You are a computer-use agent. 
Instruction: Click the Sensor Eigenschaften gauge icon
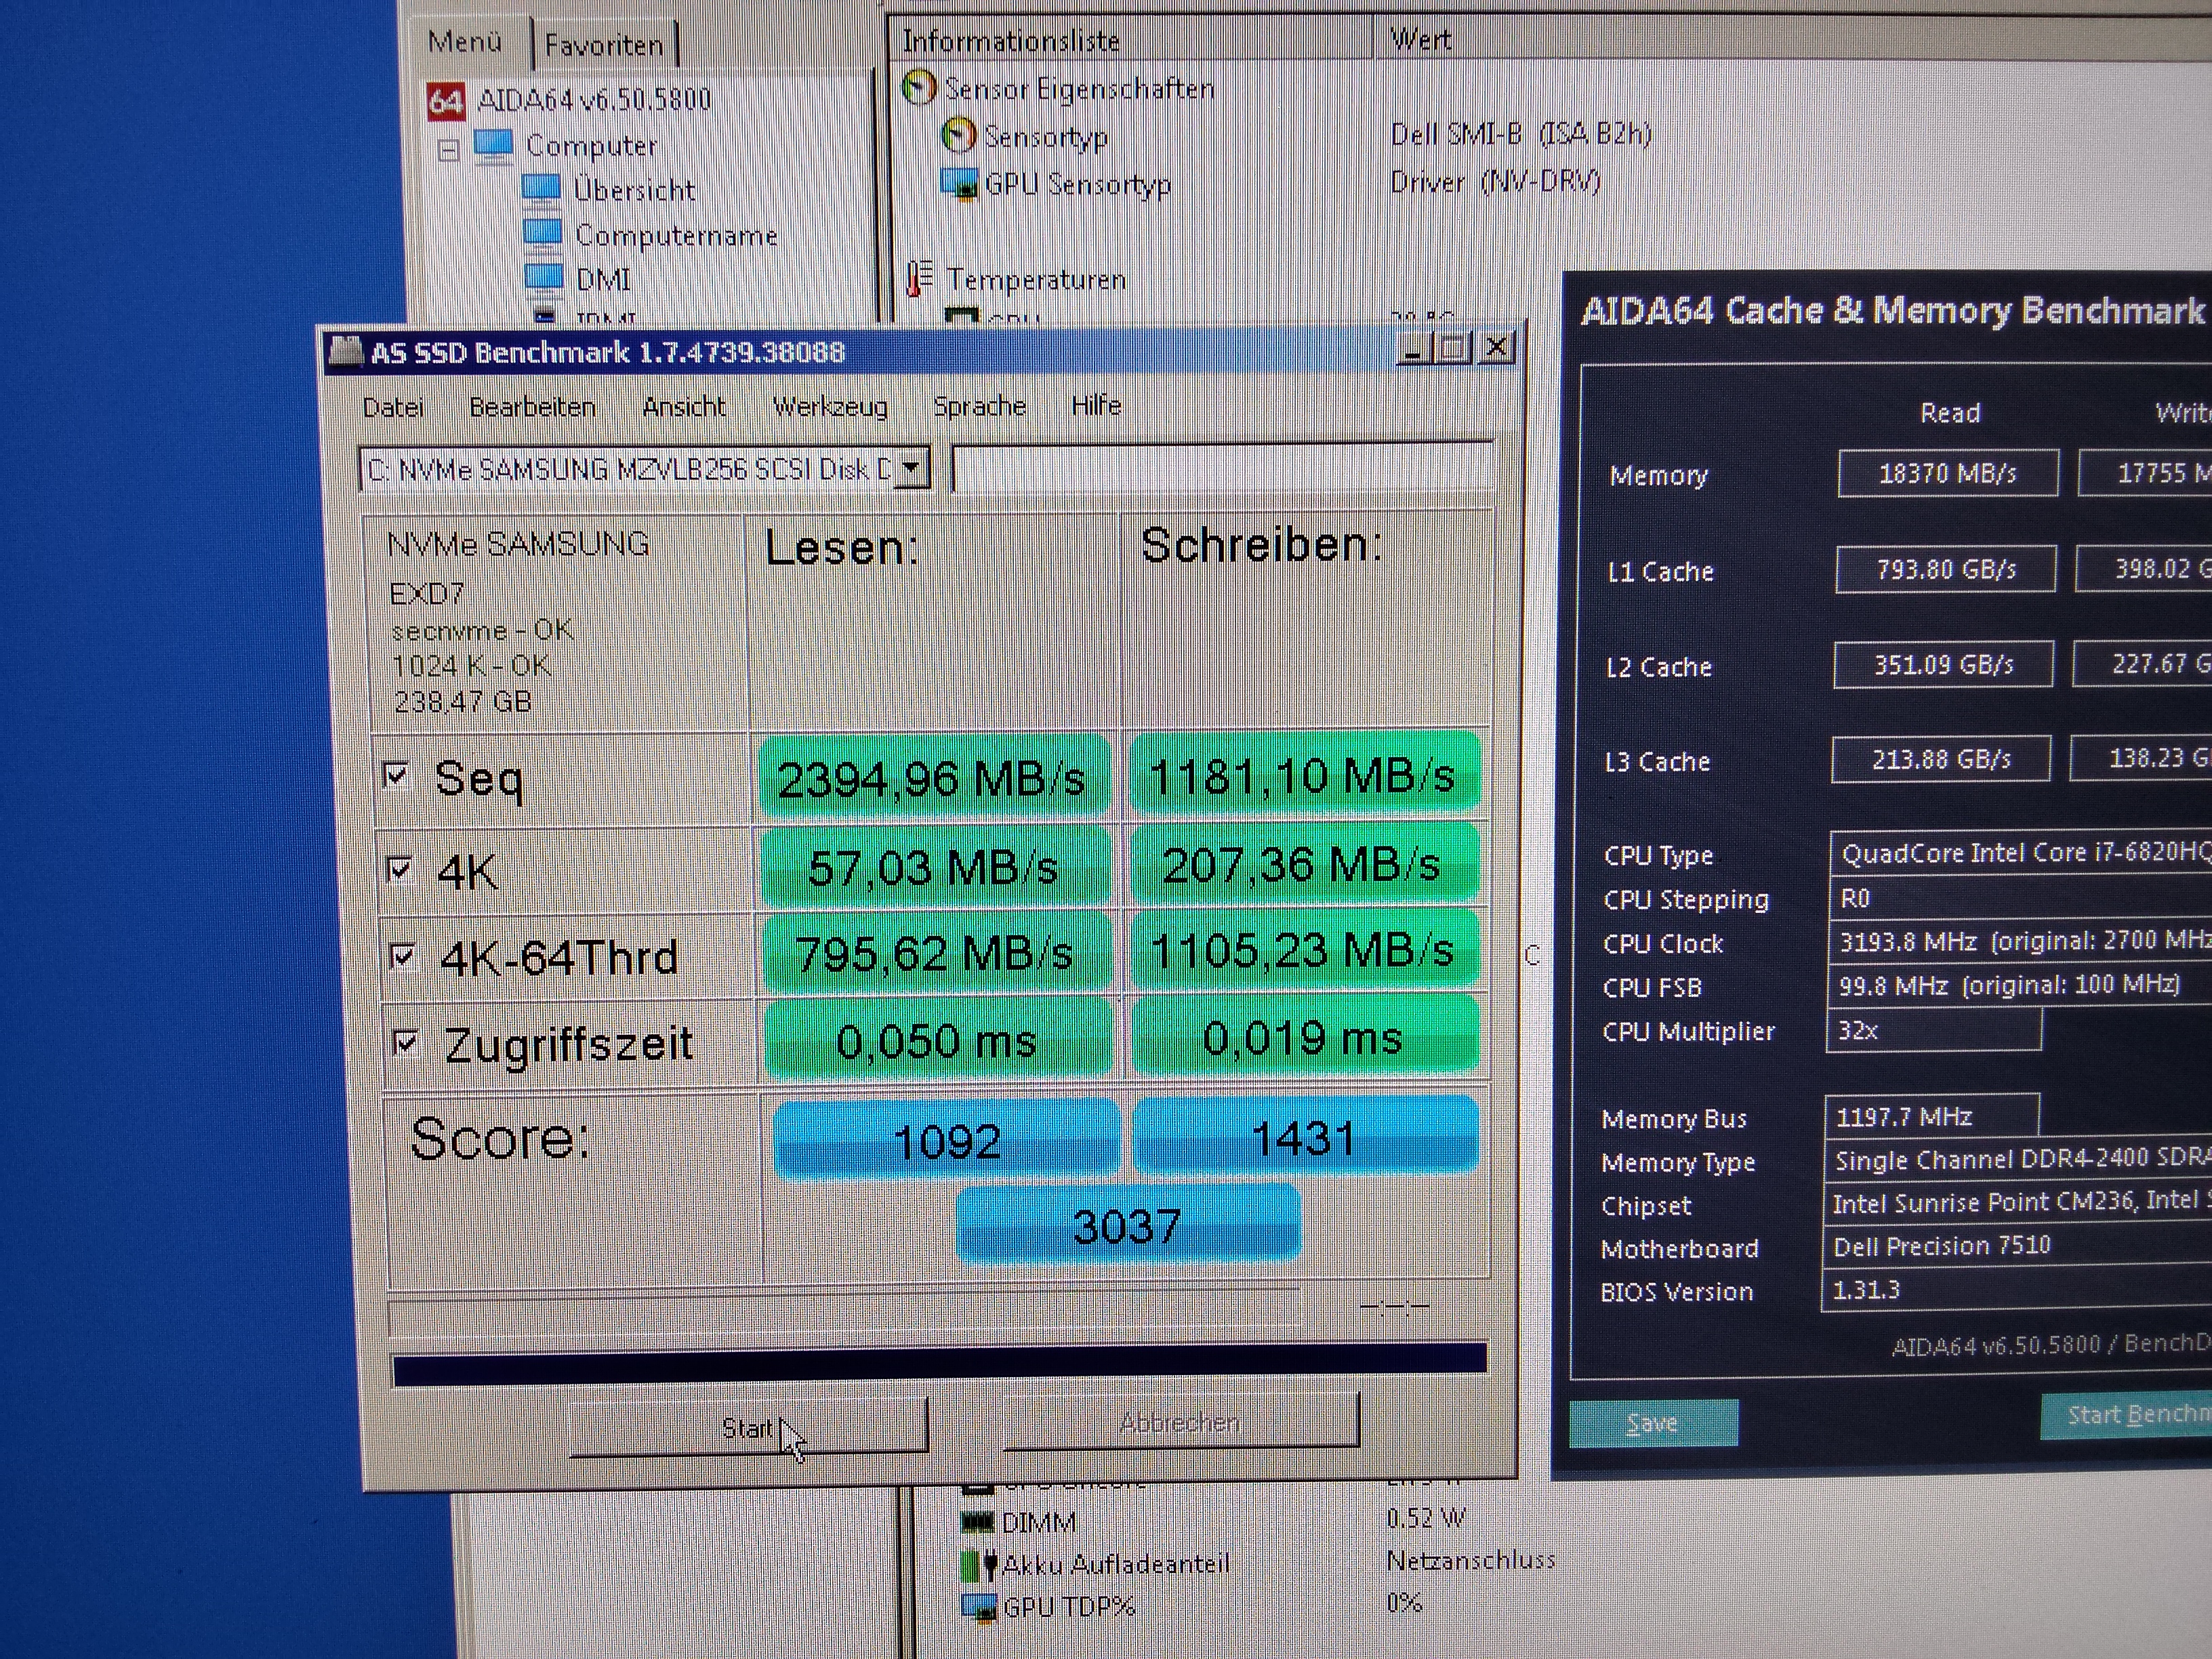[x=919, y=88]
